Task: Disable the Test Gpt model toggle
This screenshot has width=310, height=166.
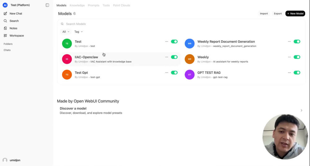Action: pyautogui.click(x=174, y=73)
